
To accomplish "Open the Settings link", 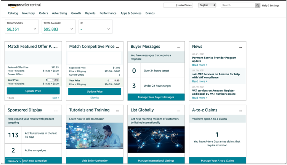I will pos(274,5).
